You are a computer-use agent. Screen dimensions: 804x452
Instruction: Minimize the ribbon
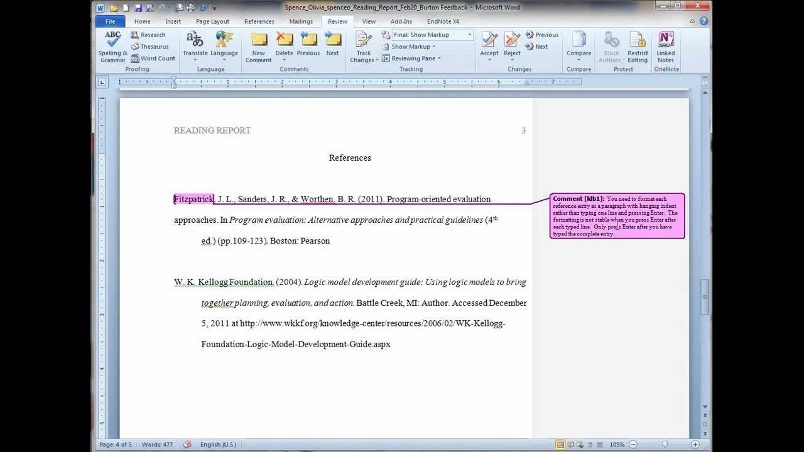692,21
